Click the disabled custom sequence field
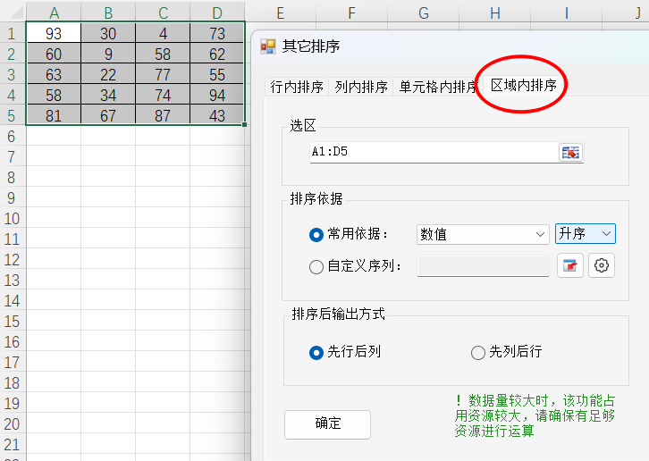The height and width of the screenshot is (461, 649). pyautogui.click(x=483, y=266)
